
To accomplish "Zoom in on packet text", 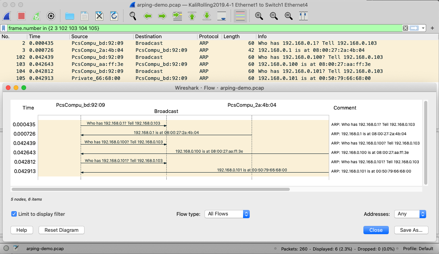I will (259, 16).
